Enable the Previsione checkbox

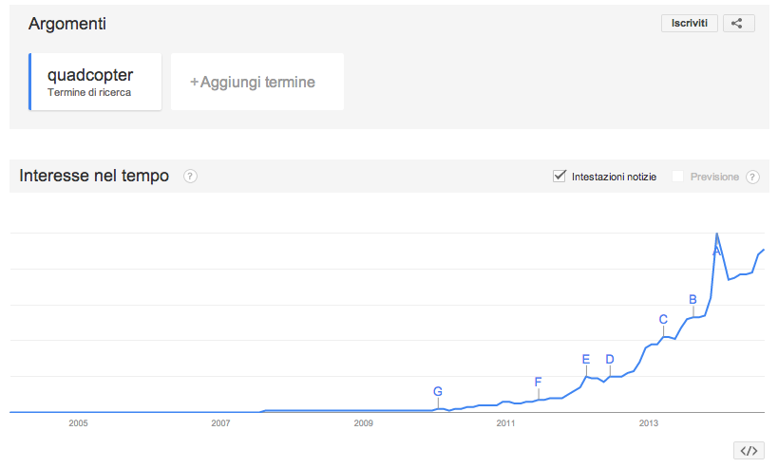pyautogui.click(x=677, y=177)
